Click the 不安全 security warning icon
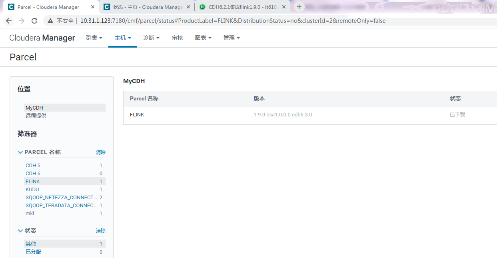Screen dimensions: 497x258 coord(50,21)
